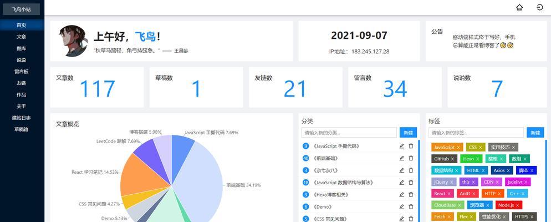This screenshot has height=222, width=551.
Task: Remove the HTML tag via its X
Action: pyautogui.click(x=483, y=170)
